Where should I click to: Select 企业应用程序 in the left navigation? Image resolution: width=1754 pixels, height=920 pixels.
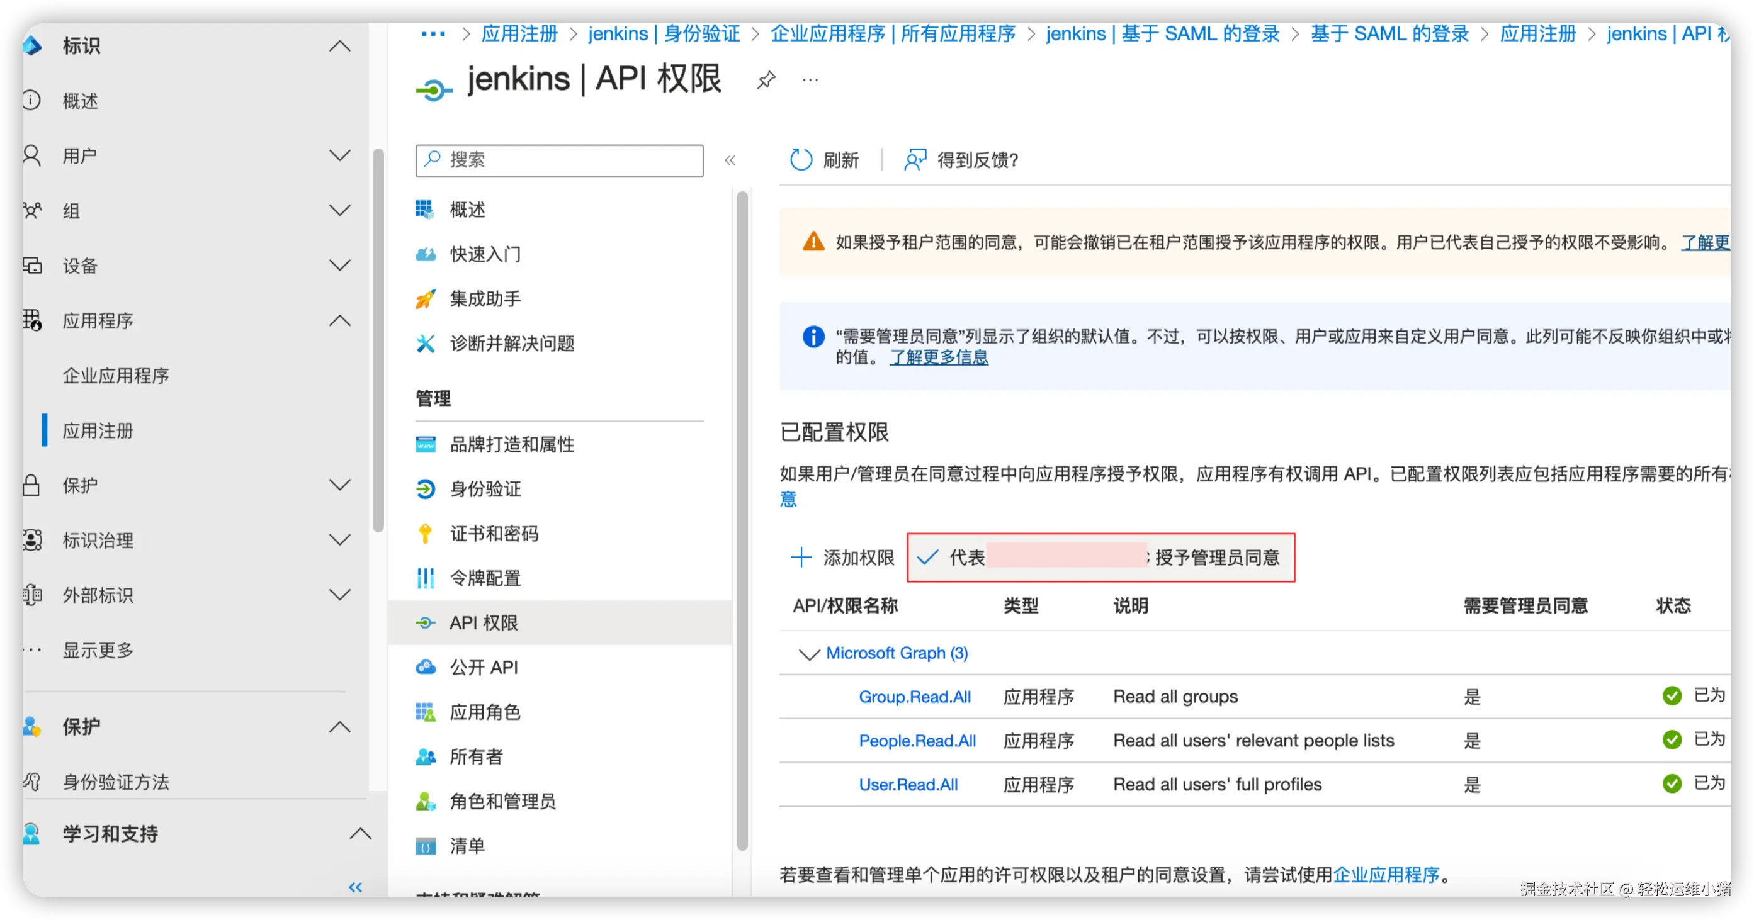point(116,376)
